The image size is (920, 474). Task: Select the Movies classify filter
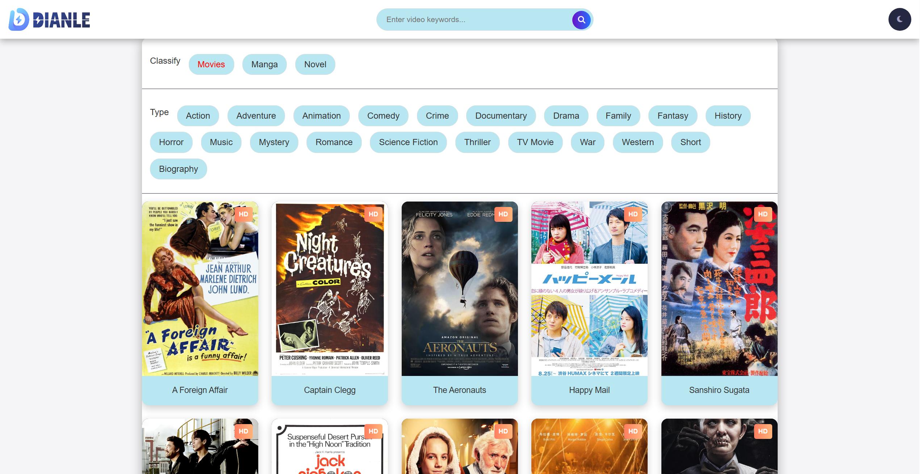(x=211, y=64)
